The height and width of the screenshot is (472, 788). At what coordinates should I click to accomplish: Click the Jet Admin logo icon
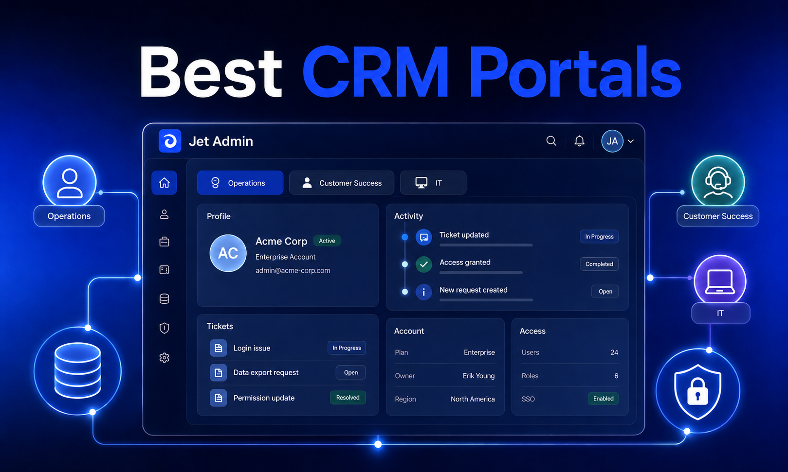pos(170,141)
